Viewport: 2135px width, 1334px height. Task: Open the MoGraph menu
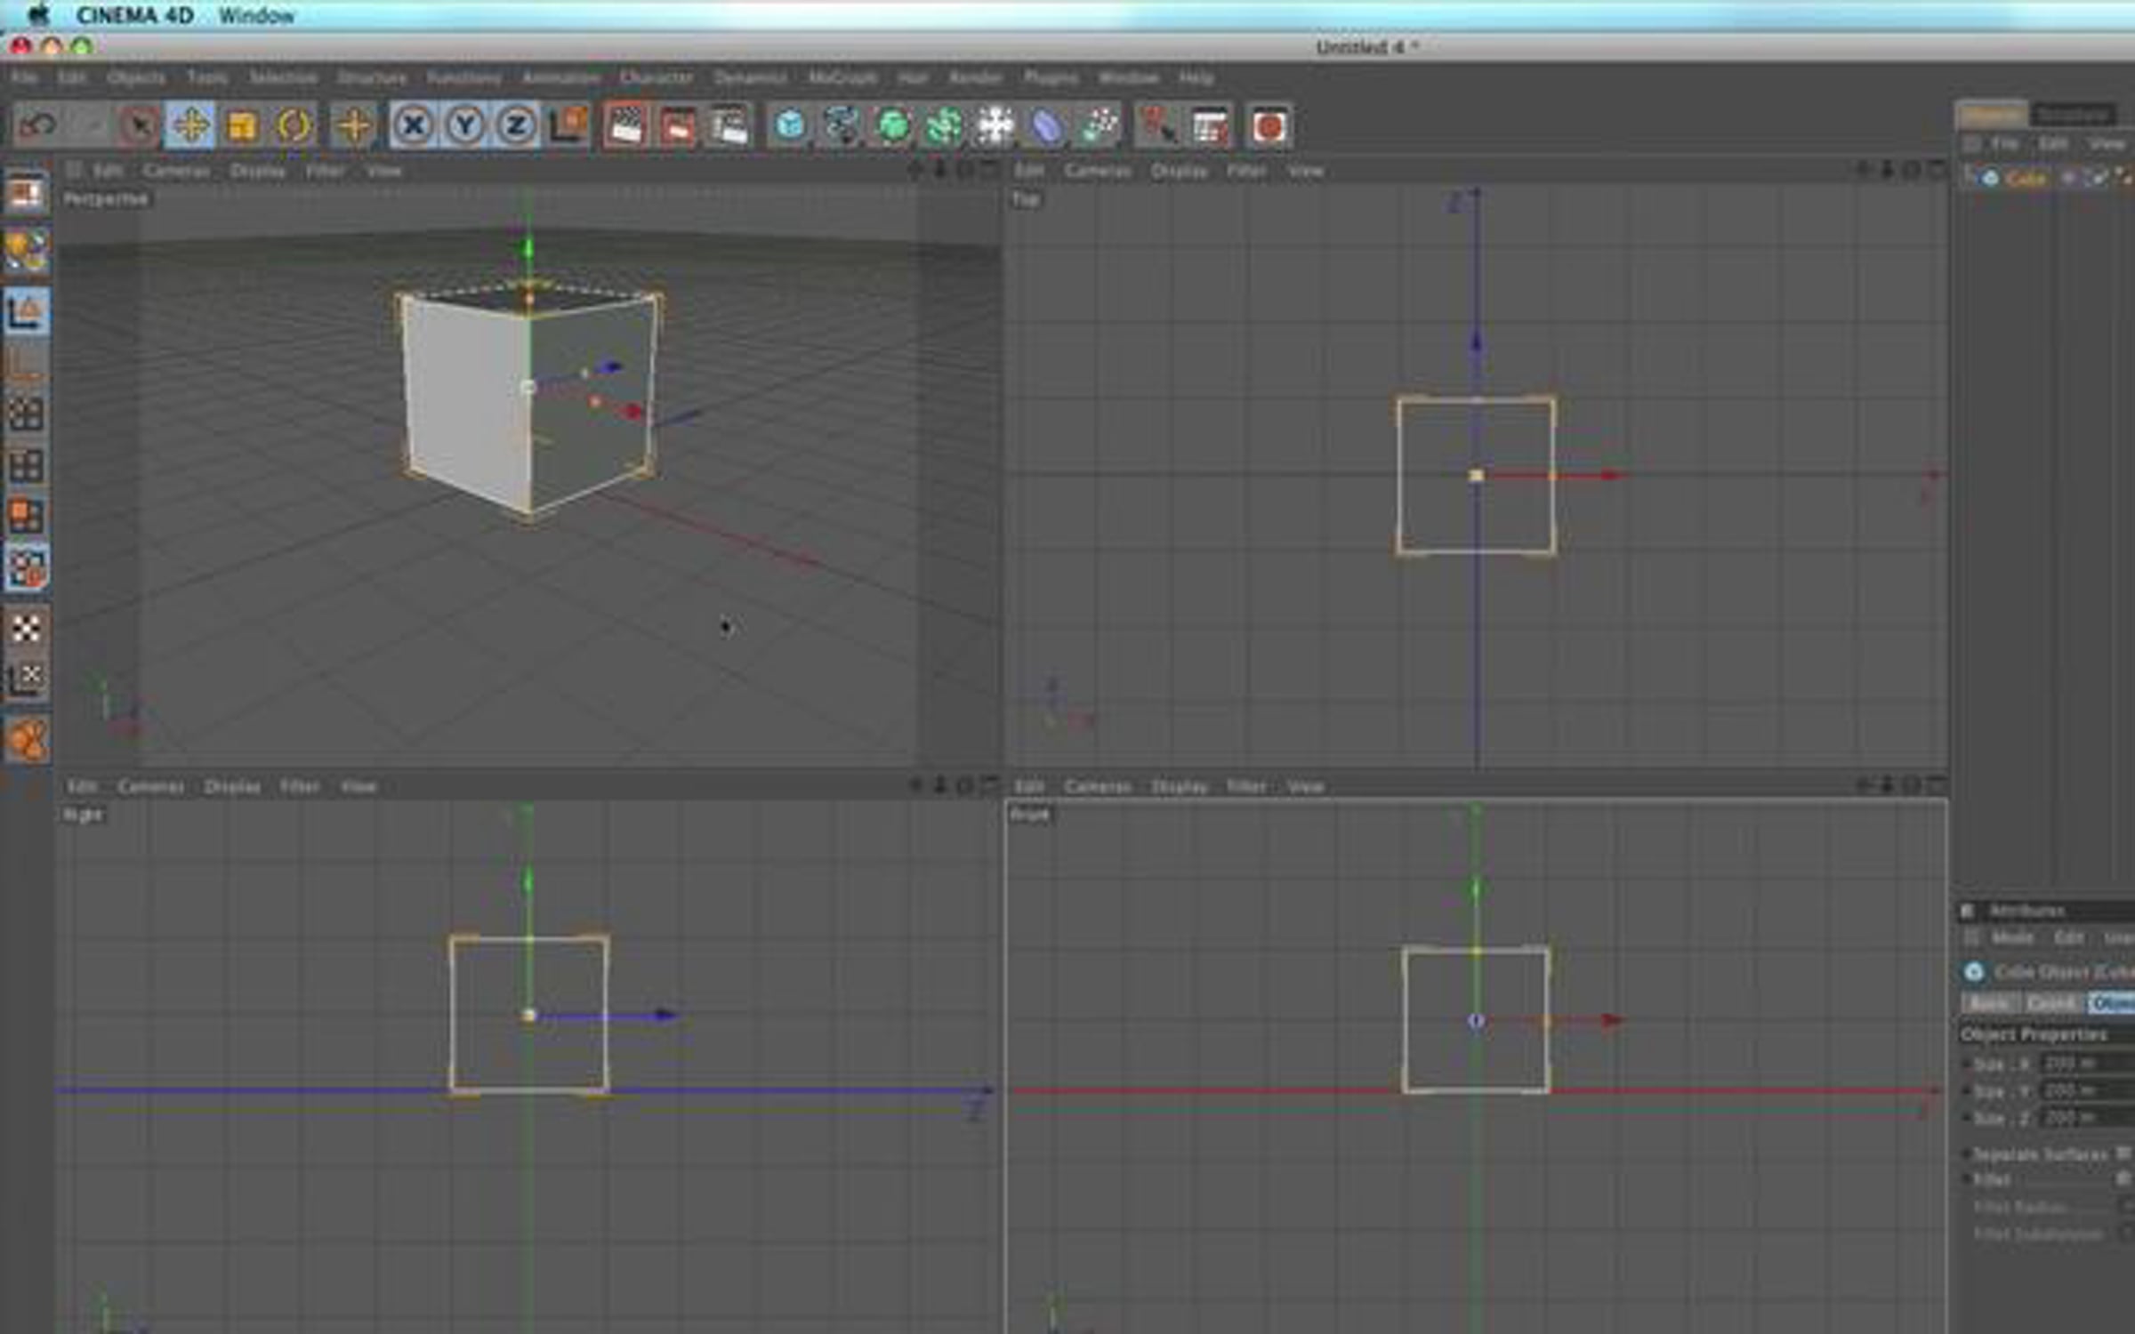pyautogui.click(x=842, y=77)
